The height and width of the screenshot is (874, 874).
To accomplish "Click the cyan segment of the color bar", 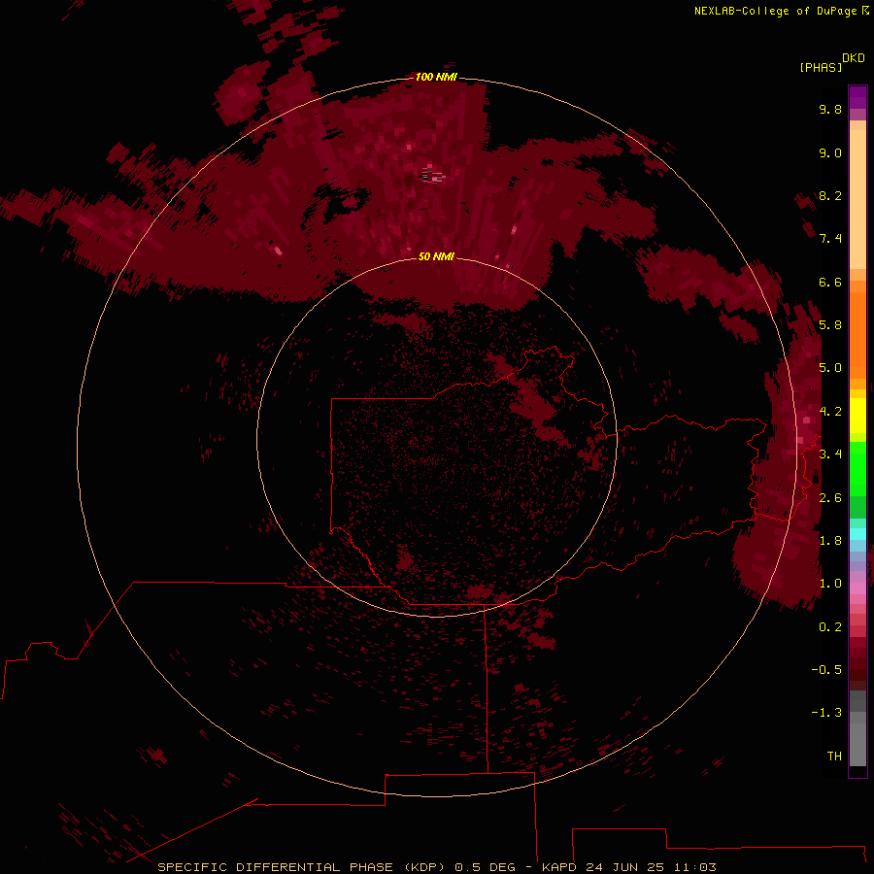I will pyautogui.click(x=857, y=533).
